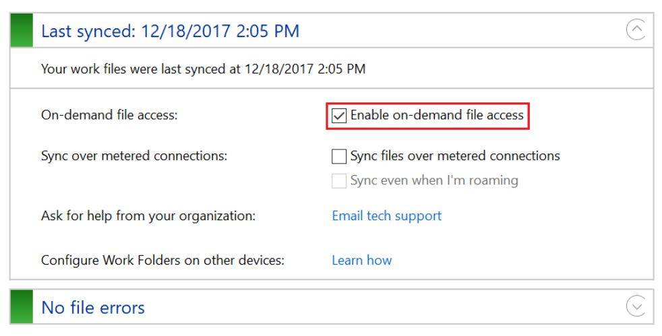
Task: Select the 'Last synced' words in blue heading
Action: (88, 31)
